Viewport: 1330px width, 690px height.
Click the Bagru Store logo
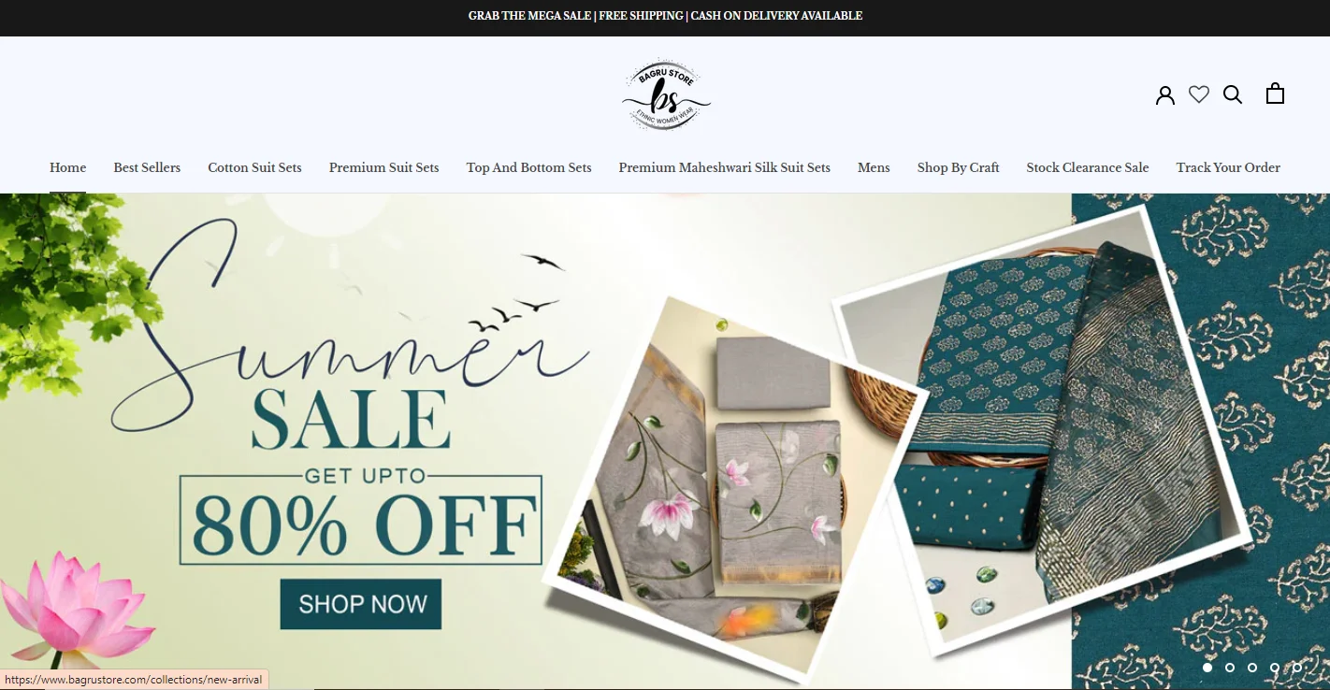click(x=666, y=95)
